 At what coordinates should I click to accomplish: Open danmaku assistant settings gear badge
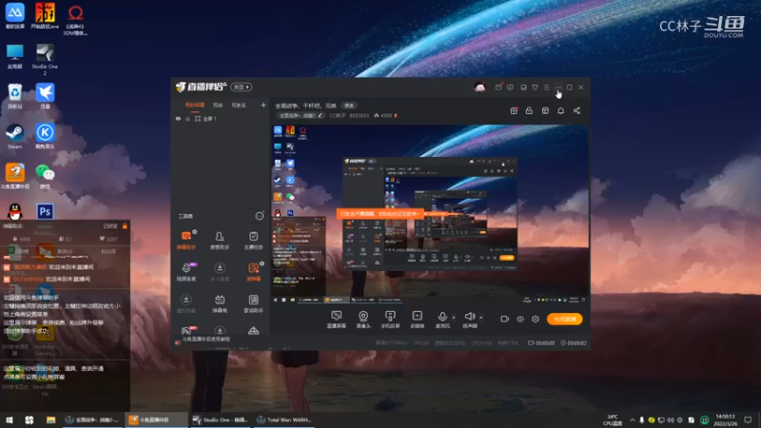[x=195, y=232]
